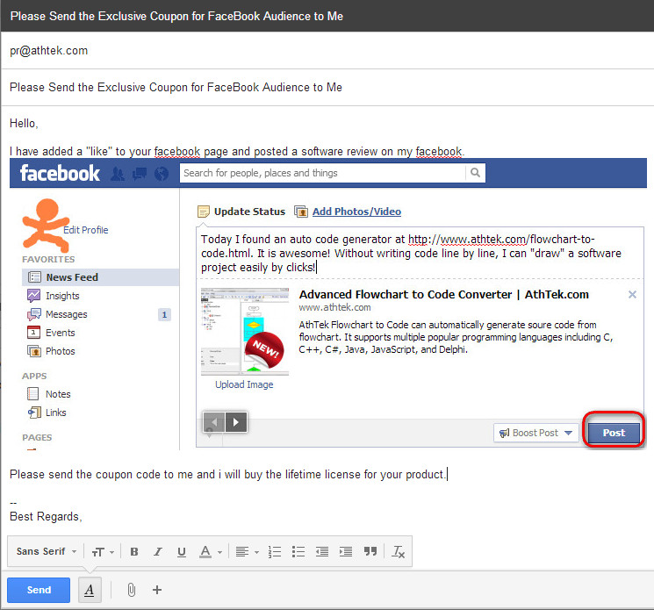Viewport: 654px width, 610px height.
Task: Click the FAVORITES section header
Action: click(48, 259)
